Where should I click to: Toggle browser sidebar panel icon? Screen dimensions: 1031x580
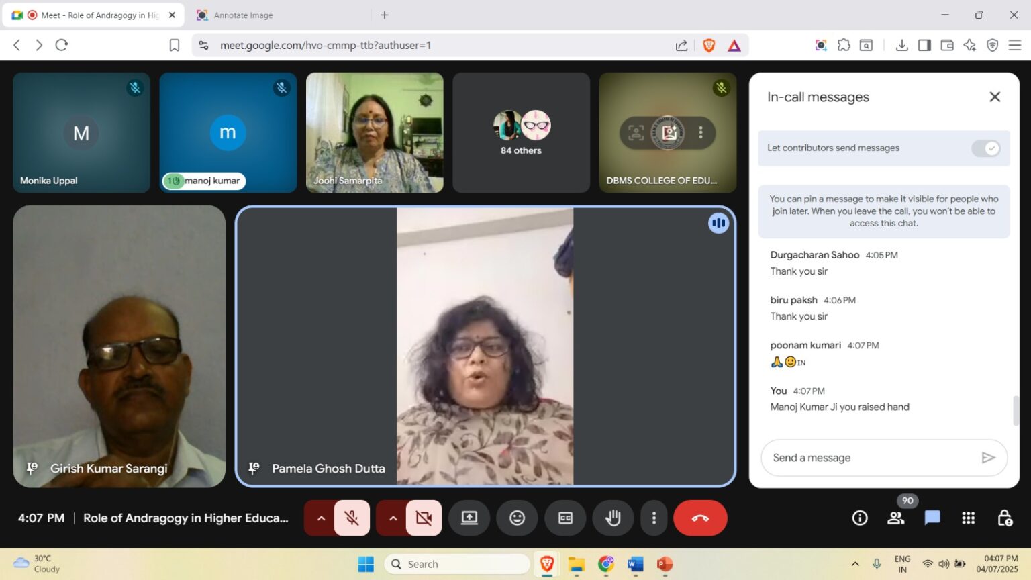(924, 45)
